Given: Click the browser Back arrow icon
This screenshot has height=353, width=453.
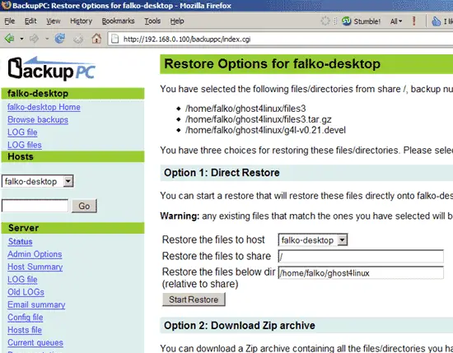Looking at the screenshot, I should 10,39.
